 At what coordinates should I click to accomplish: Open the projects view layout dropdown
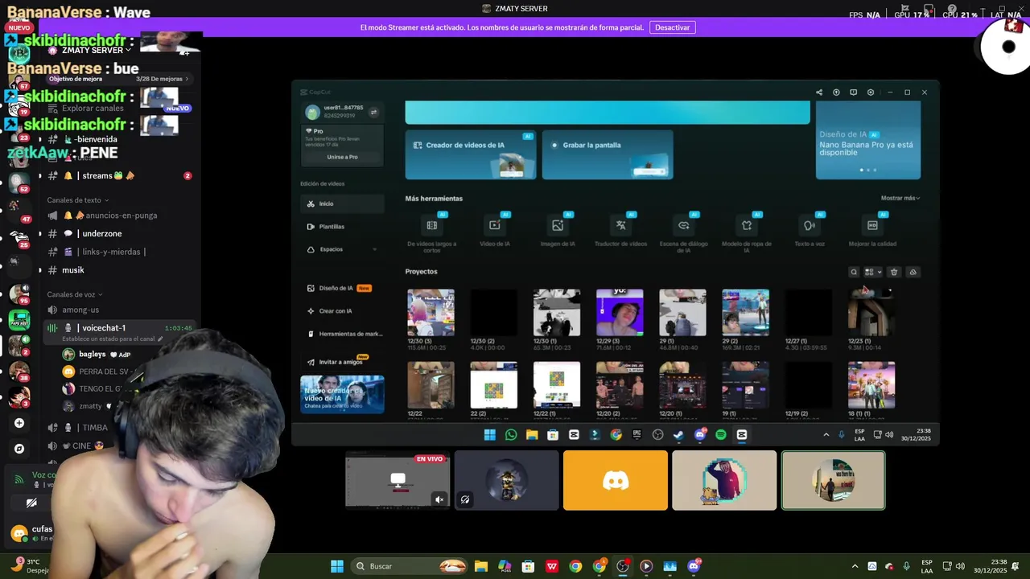point(872,272)
